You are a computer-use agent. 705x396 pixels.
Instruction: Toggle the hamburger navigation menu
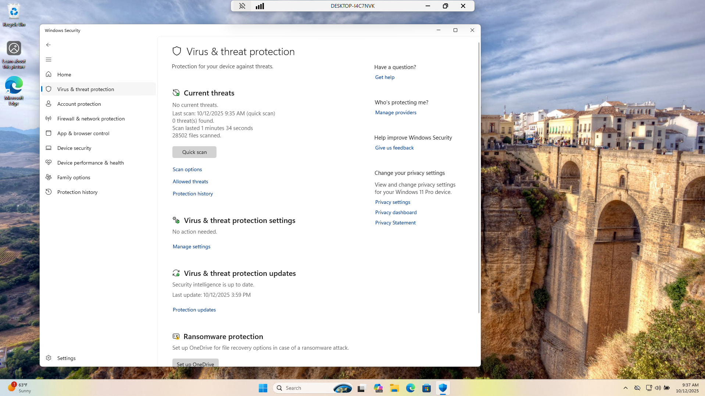coord(49,60)
